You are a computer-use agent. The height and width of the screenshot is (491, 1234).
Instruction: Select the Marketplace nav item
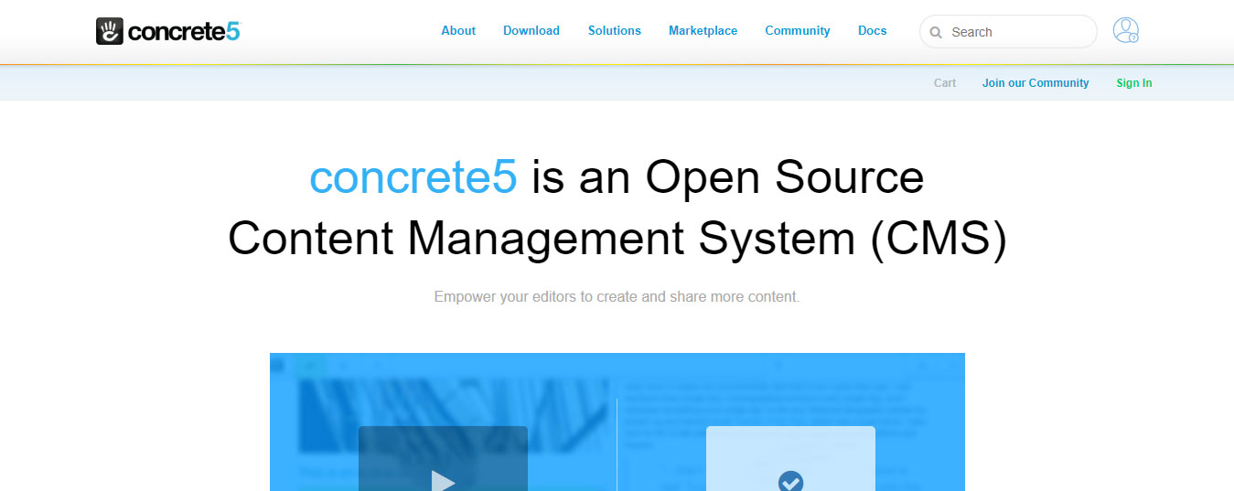point(703,30)
